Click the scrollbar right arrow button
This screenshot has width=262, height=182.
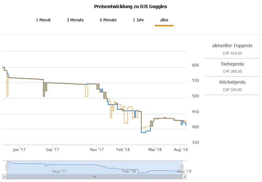coord(184,177)
